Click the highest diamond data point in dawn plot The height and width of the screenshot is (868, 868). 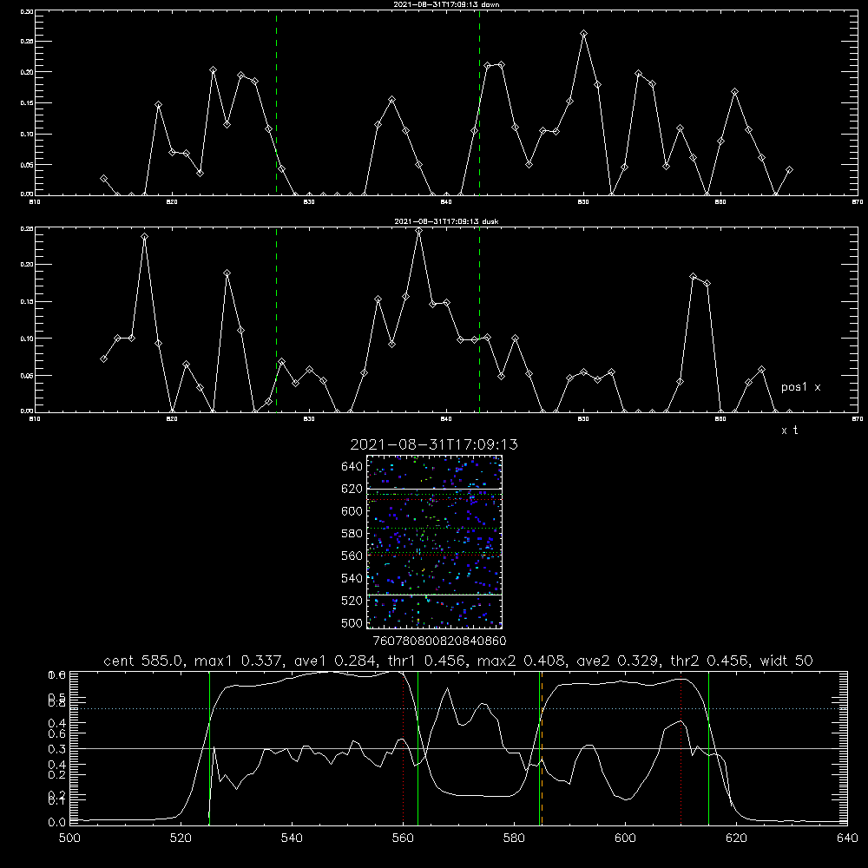[583, 34]
